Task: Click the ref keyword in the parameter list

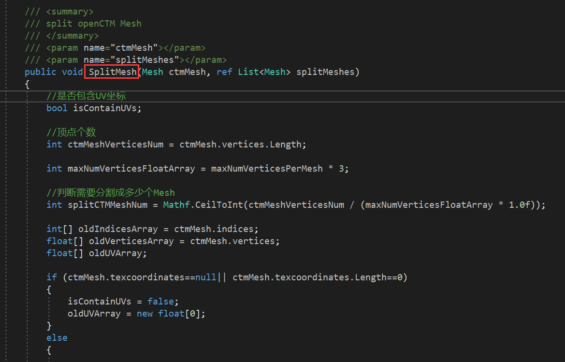Action: coord(224,72)
